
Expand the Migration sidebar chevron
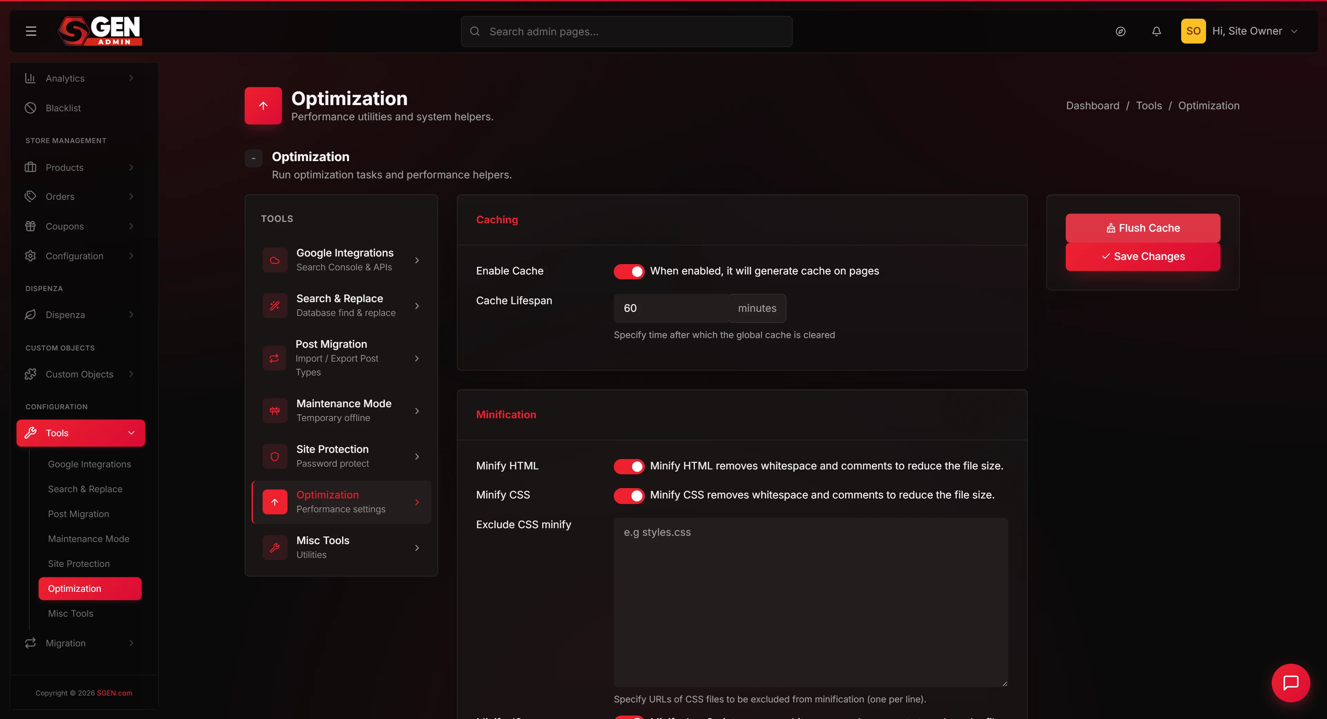click(131, 643)
